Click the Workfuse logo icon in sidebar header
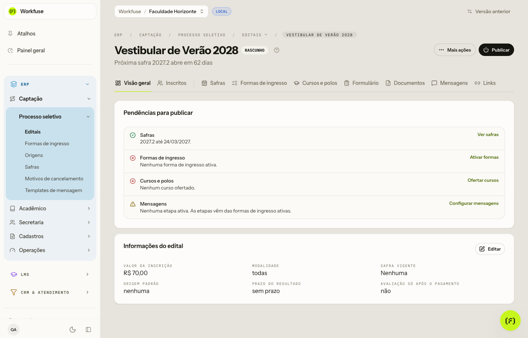Screen dimensions: 528x338 point(12,11)
